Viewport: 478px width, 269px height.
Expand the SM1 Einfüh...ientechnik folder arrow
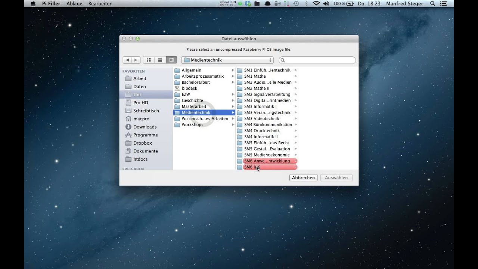pyautogui.click(x=295, y=70)
